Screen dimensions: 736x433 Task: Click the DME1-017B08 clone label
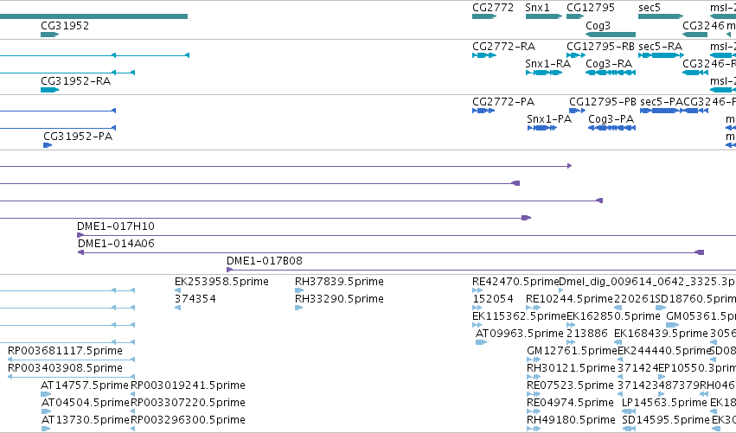pos(265,261)
